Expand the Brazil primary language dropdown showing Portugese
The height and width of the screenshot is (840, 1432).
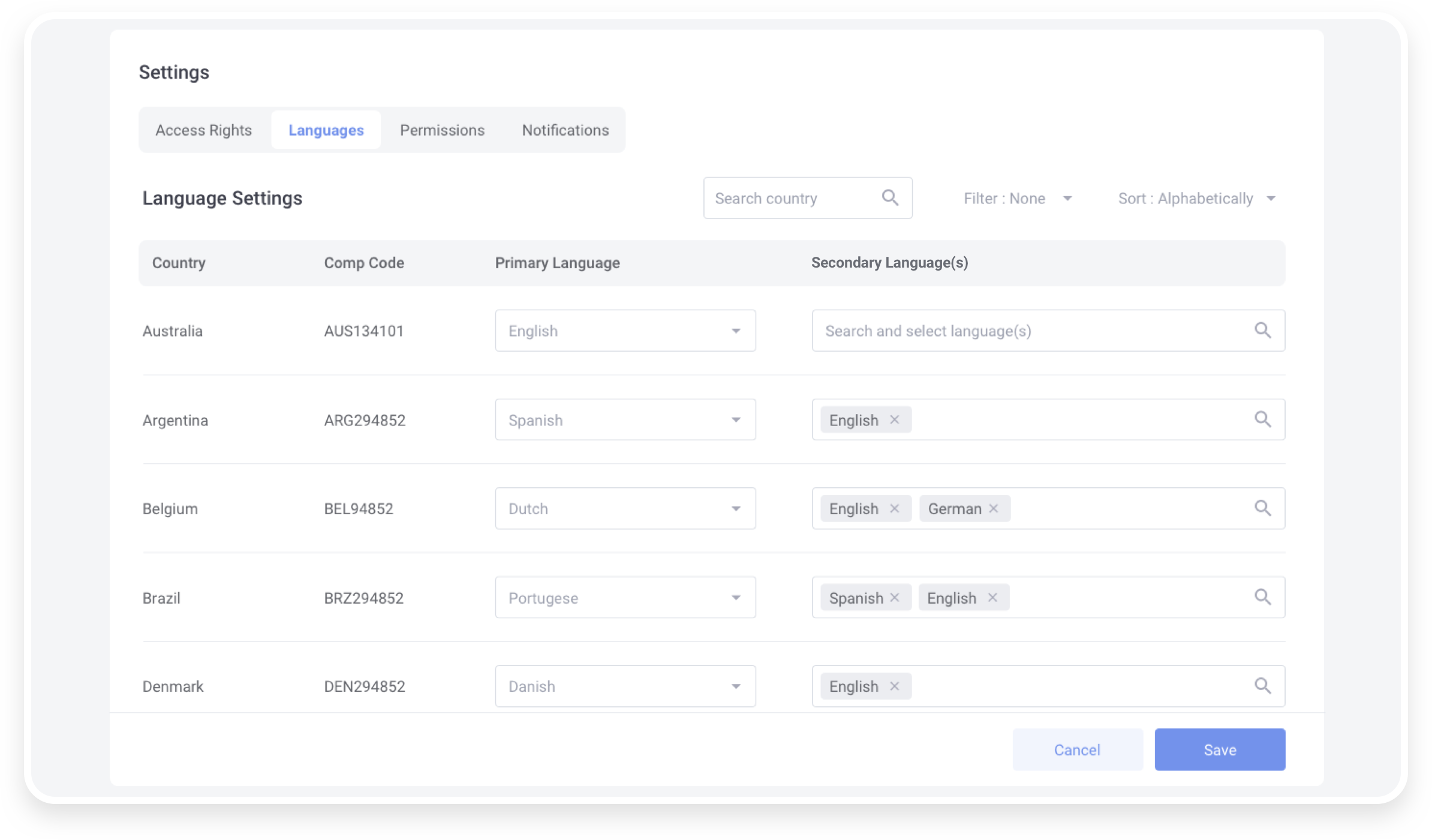625,598
